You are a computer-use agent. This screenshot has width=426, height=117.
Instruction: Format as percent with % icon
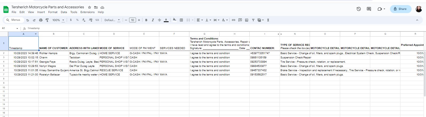click(77, 20)
